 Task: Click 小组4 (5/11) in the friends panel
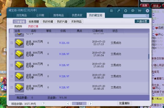coord(158,48)
